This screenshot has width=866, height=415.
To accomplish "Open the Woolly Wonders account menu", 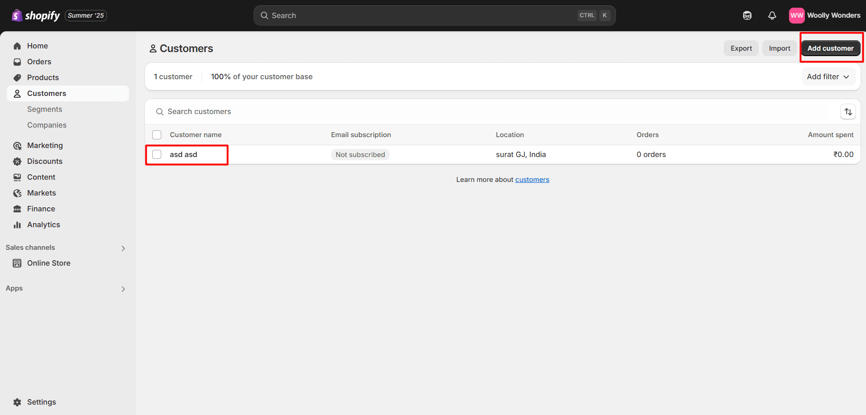I will [825, 15].
